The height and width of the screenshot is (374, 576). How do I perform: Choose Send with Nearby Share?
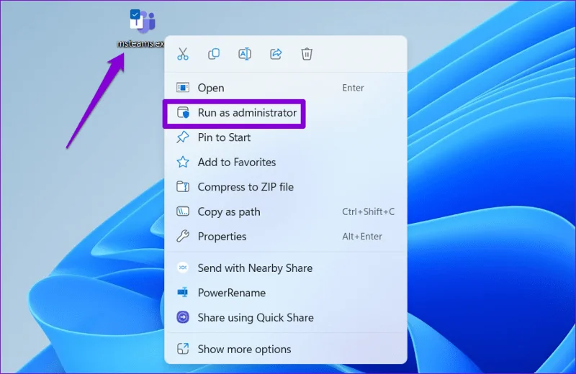point(286,268)
